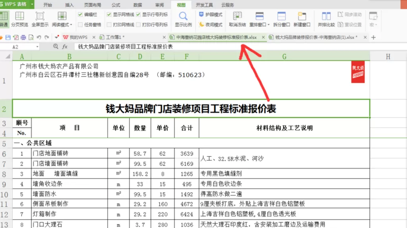Compare side by side (并排比较)
407x228 pixels.
tap(326, 19)
